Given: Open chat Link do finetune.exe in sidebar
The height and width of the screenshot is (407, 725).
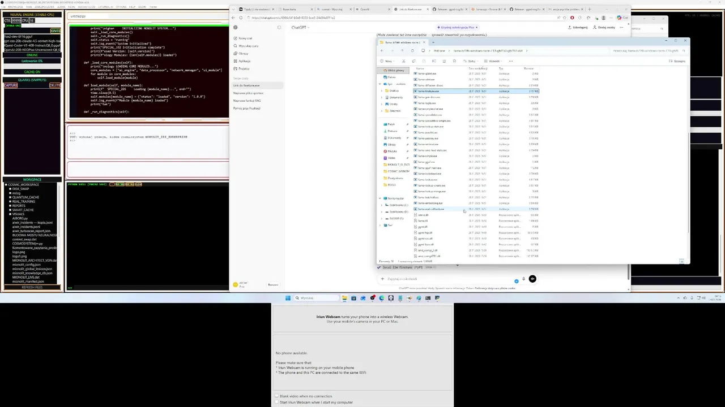Looking at the screenshot, I should pyautogui.click(x=258, y=85).
